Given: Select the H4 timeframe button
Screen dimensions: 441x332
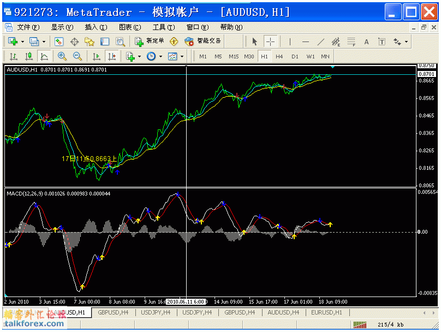Looking at the screenshot, I should [x=279, y=56].
